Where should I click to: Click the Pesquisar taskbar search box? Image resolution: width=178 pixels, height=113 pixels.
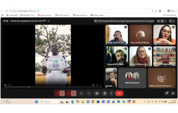coord(52,102)
